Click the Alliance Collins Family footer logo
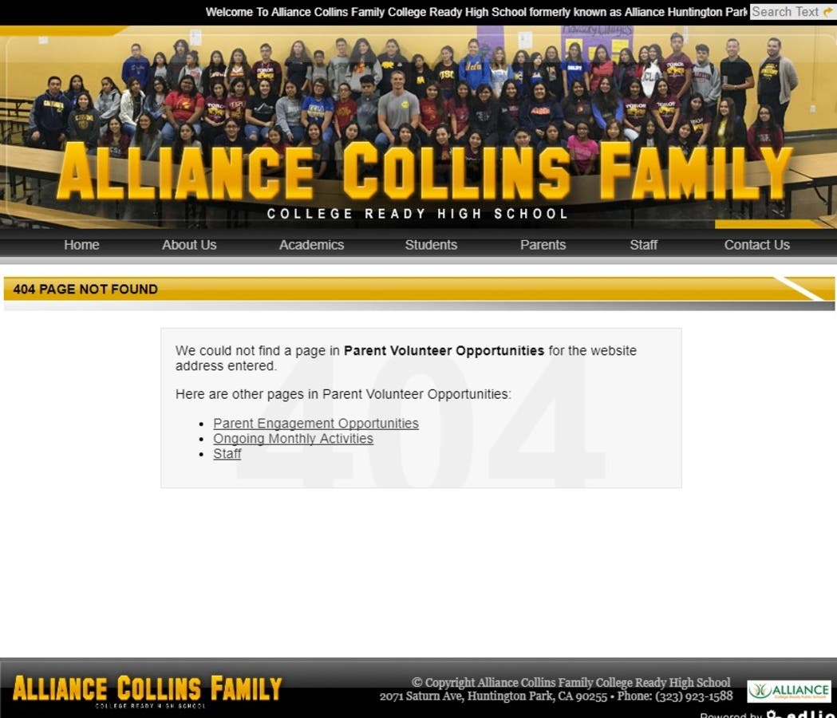837x718 pixels. pos(148,692)
